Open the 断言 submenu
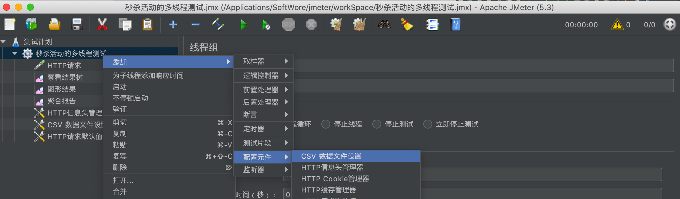The image size is (680, 199). coord(264,114)
